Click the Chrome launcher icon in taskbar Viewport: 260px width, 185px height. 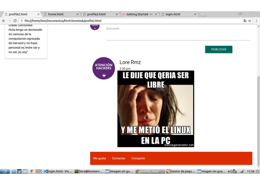(x=32, y=171)
